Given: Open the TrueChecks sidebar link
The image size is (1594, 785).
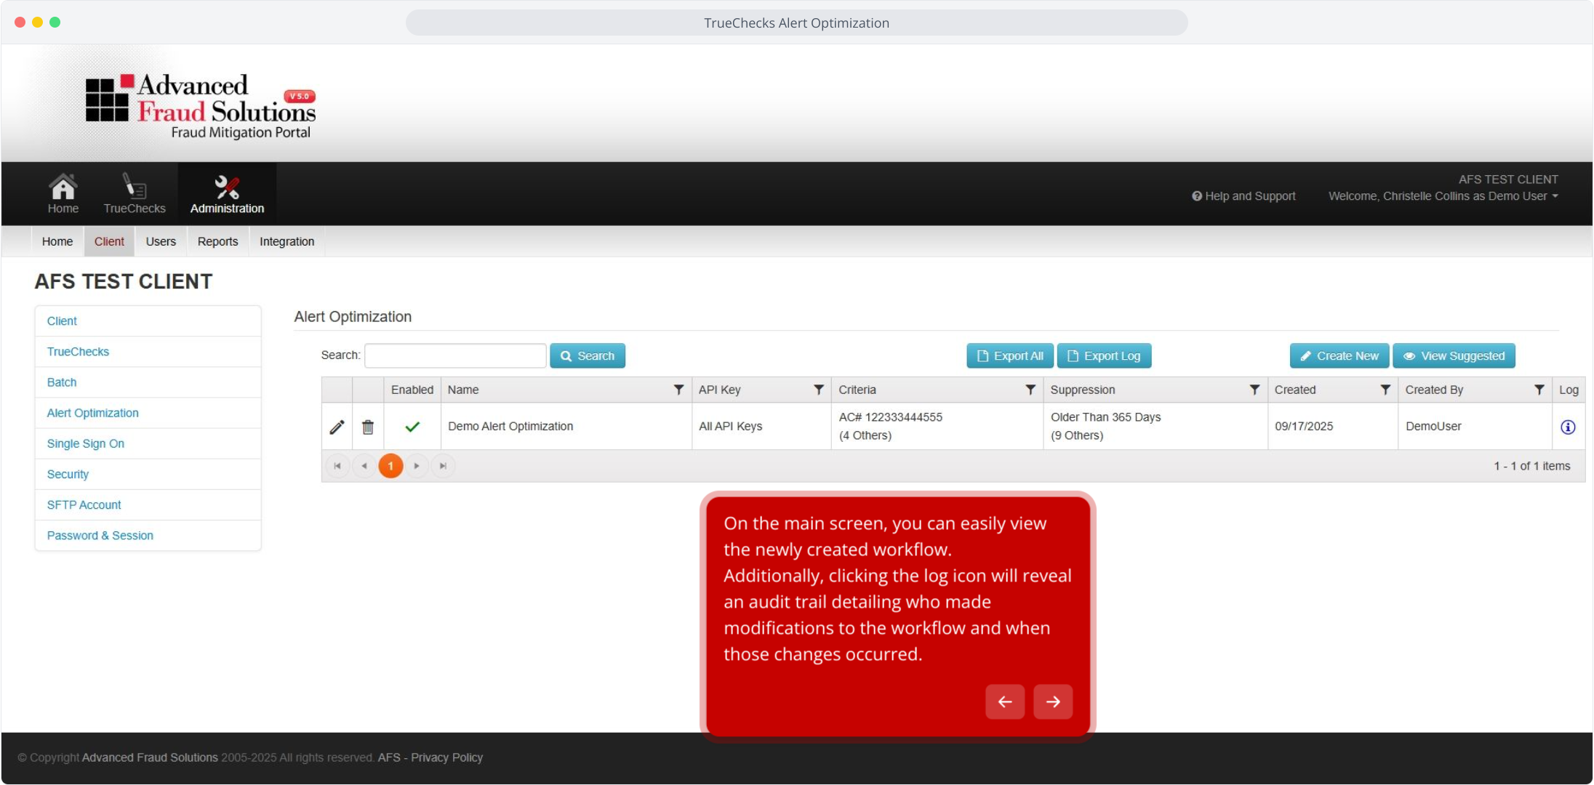Looking at the screenshot, I should [x=78, y=352].
